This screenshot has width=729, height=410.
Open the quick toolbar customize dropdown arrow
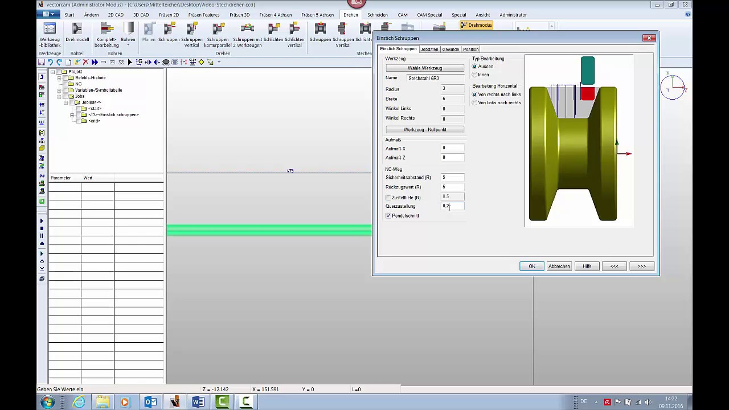pos(219,62)
